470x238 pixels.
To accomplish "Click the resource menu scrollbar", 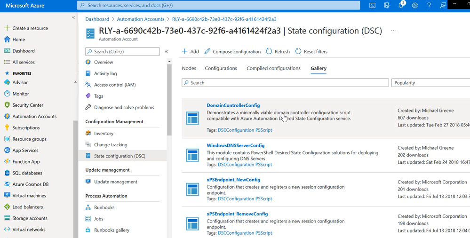I will pos(169,100).
